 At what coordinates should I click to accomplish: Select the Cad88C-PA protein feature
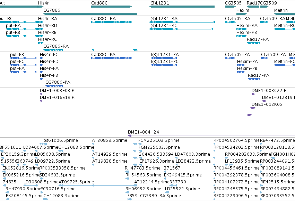tap(112, 58)
